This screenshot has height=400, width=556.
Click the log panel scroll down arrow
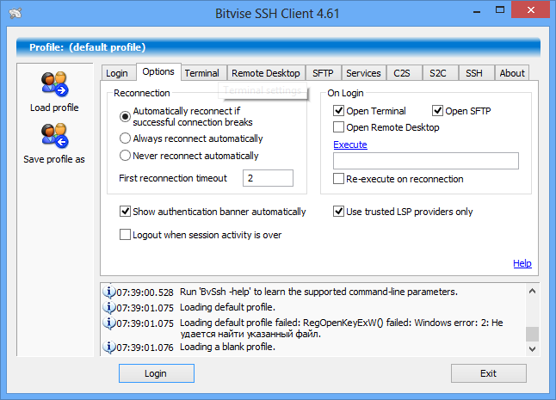point(533,349)
